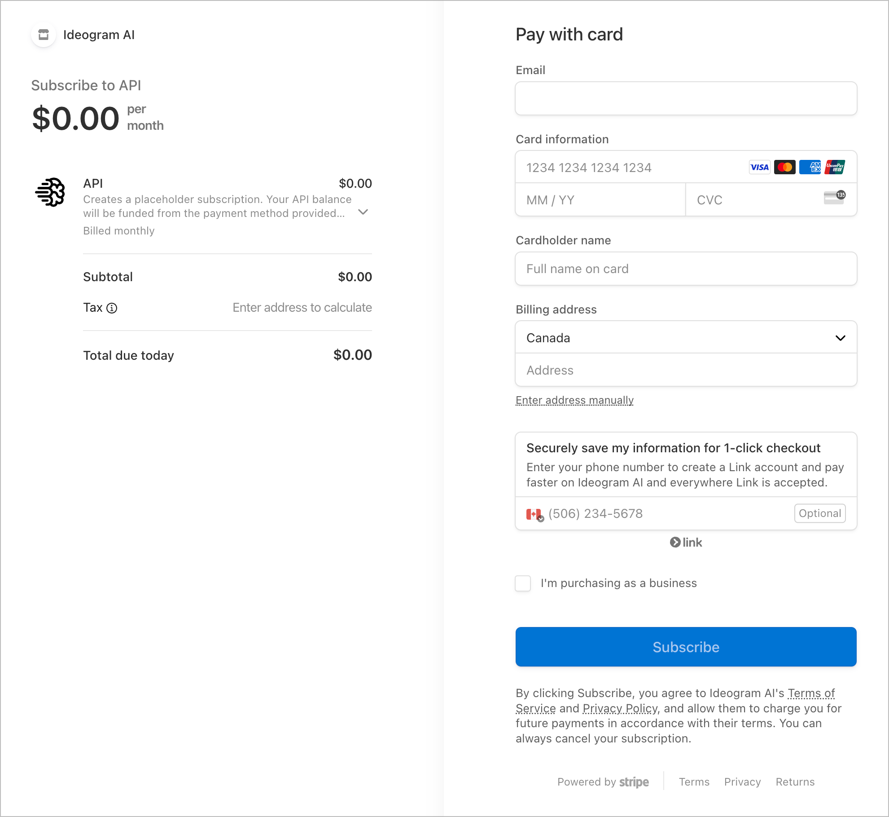The height and width of the screenshot is (817, 889).
Task: Click Returns in the footer
Action: pyautogui.click(x=795, y=782)
